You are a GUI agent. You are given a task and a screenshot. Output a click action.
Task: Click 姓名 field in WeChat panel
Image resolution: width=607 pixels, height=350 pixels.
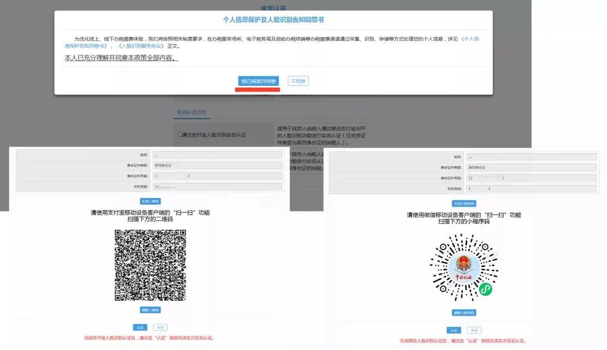[x=531, y=157]
